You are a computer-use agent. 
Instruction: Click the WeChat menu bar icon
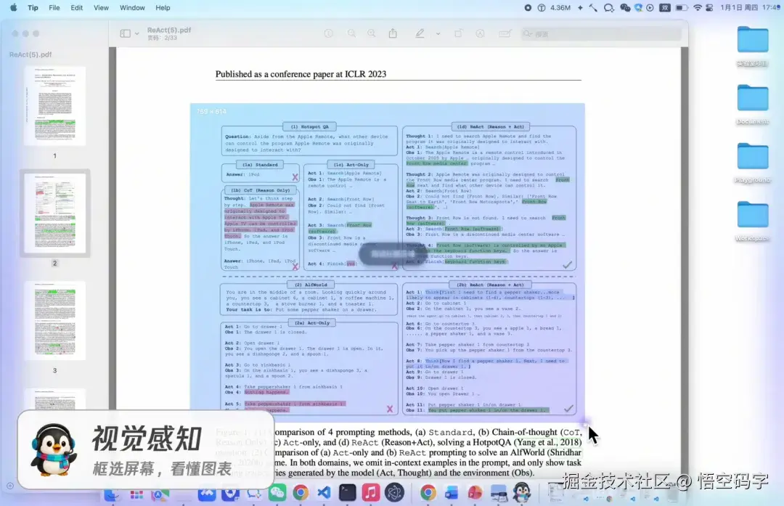[625, 7]
